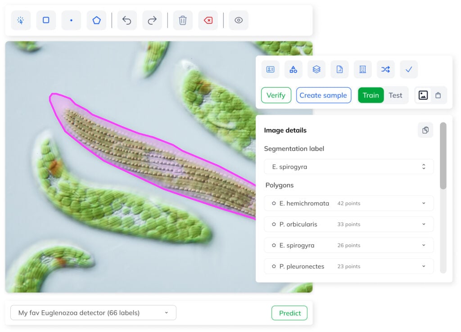Viewport: 461px width, 332px height.
Task: Open the shapes panel icon
Action: pos(294,69)
